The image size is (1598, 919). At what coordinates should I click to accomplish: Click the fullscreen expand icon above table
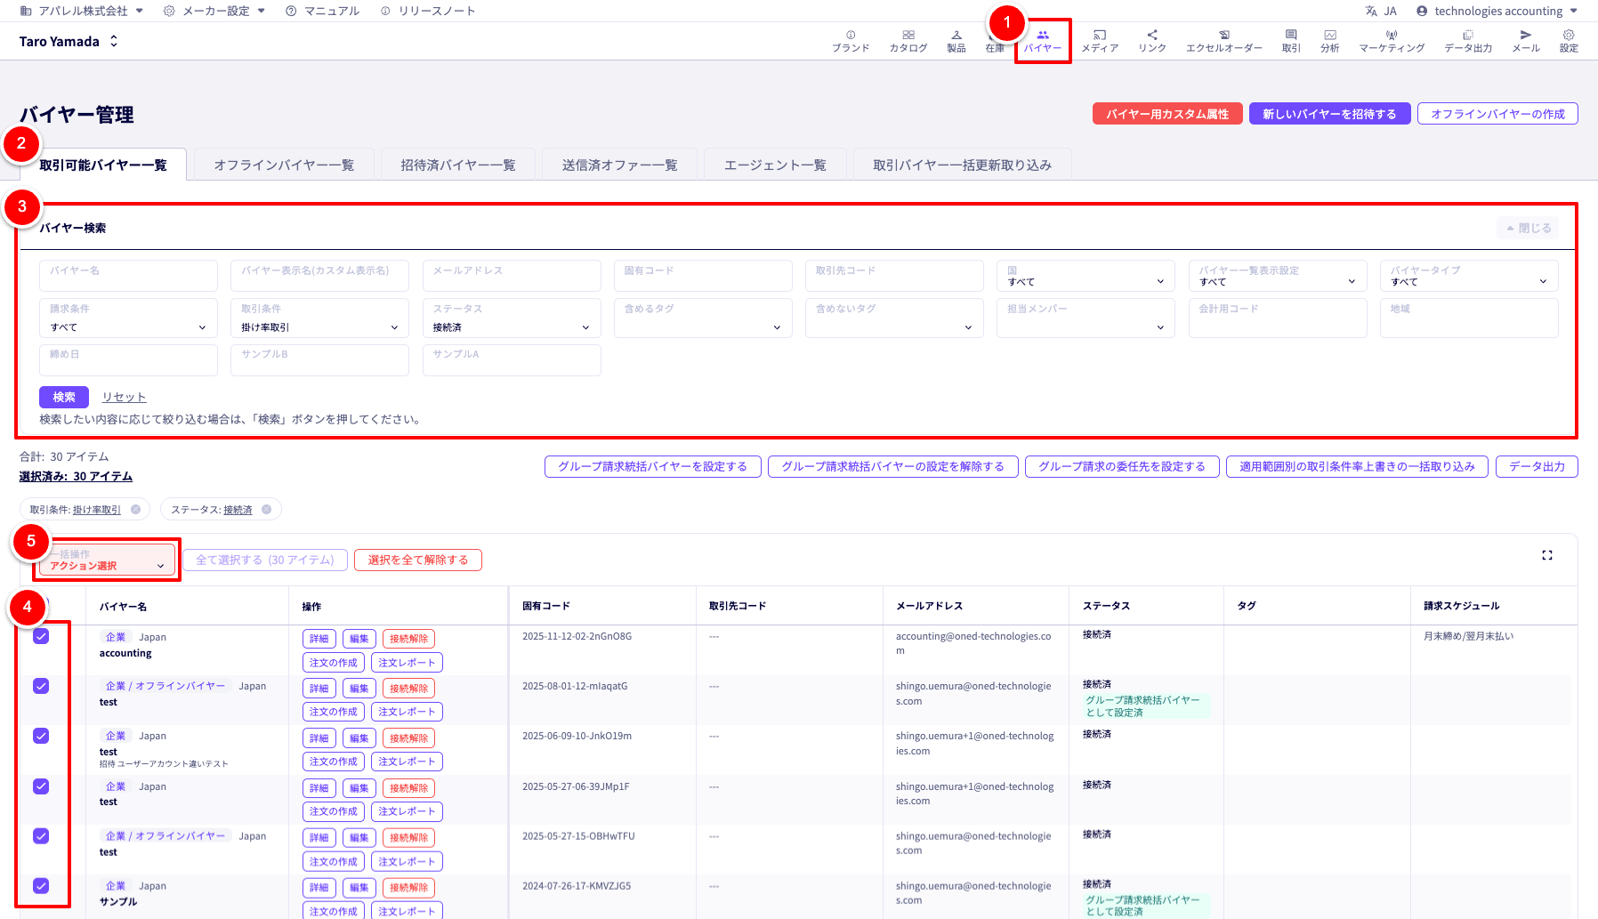tap(1546, 555)
